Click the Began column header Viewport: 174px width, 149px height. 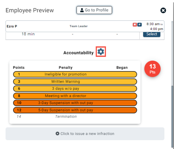(122, 68)
